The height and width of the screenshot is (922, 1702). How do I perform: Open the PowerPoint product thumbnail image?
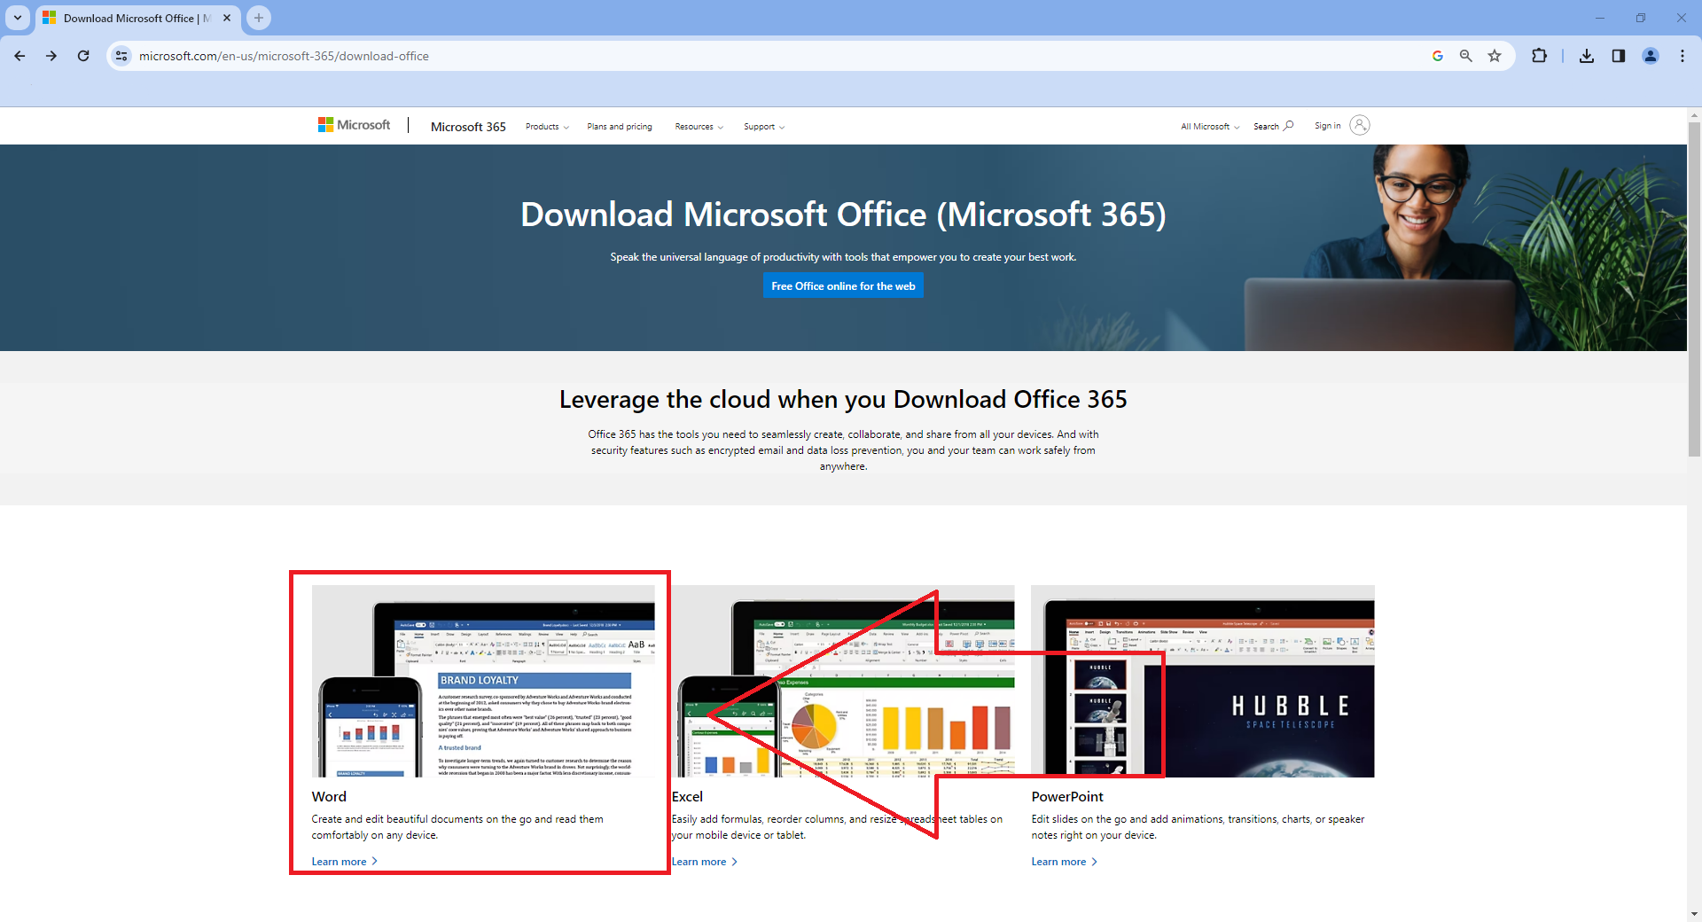pyautogui.click(x=1203, y=681)
